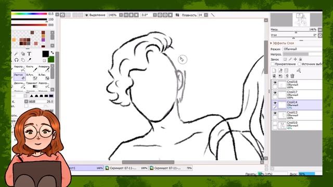333x187 pixels.
Task: Open the Плавность stabilizer dropdown arrow
Action: click(x=206, y=15)
